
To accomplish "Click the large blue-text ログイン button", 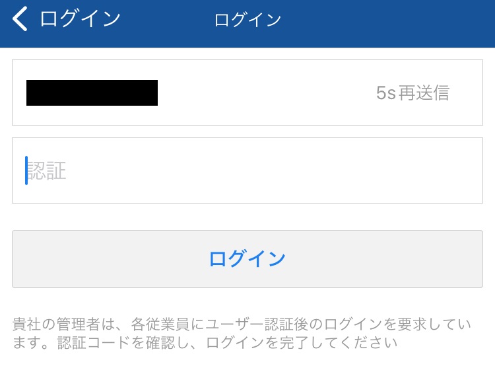I will [x=247, y=259].
